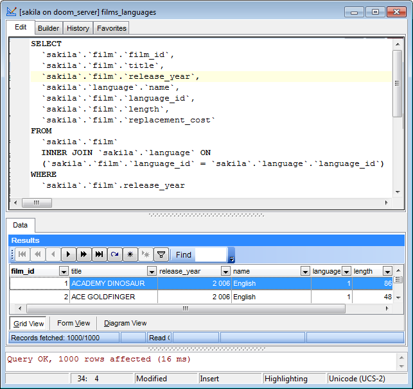Screen dimensions: 413x389
Task: Go to previous record arrow
Action: [x=53, y=254]
